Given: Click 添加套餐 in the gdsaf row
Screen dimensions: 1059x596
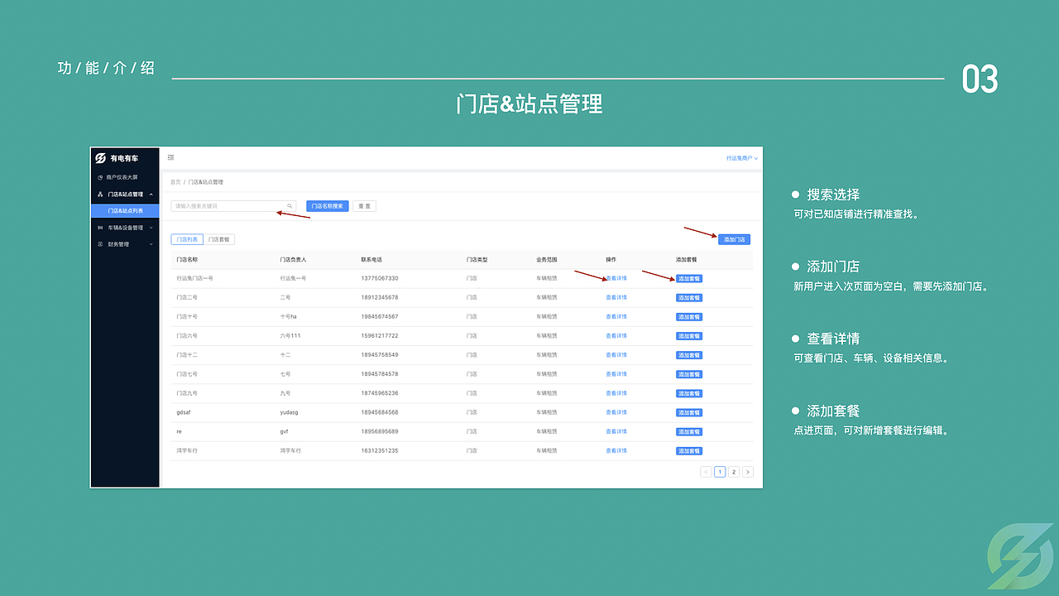Looking at the screenshot, I should [689, 412].
